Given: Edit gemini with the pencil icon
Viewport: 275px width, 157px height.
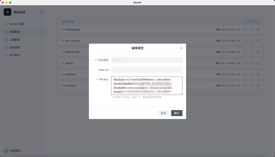Looking at the screenshot, I should (x=258, y=63).
